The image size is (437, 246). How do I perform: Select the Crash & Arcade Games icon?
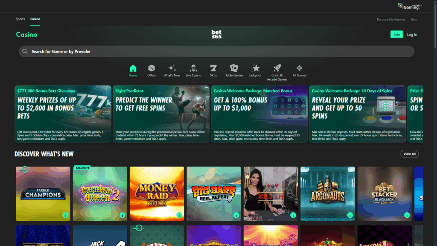277,68
